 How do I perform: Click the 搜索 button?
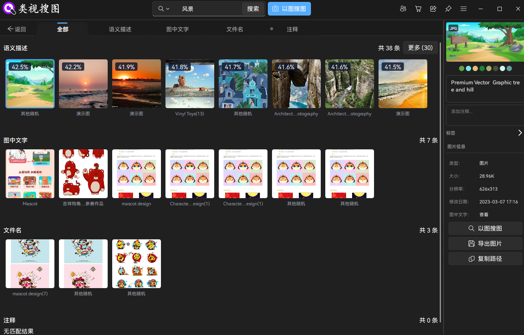click(253, 9)
